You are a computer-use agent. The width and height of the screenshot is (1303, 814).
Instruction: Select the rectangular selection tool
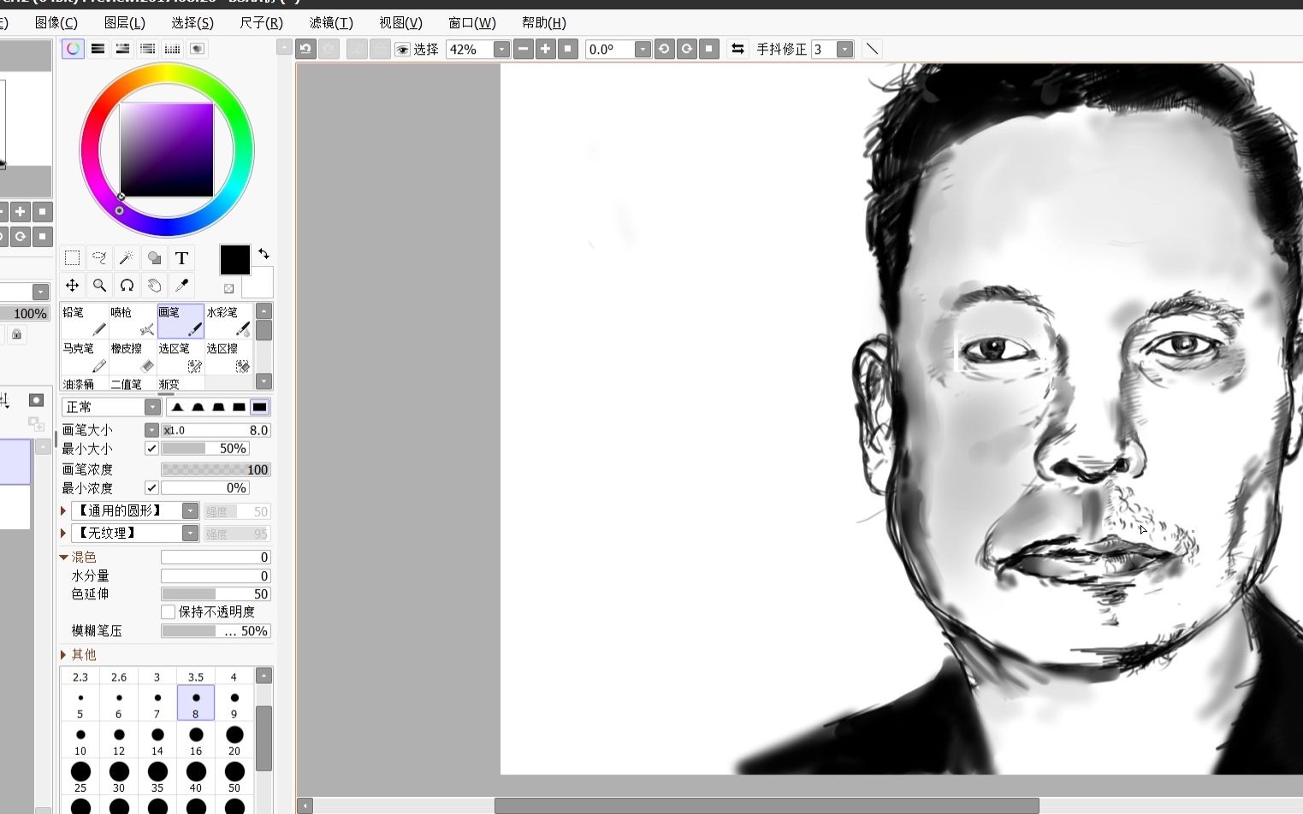coord(73,258)
